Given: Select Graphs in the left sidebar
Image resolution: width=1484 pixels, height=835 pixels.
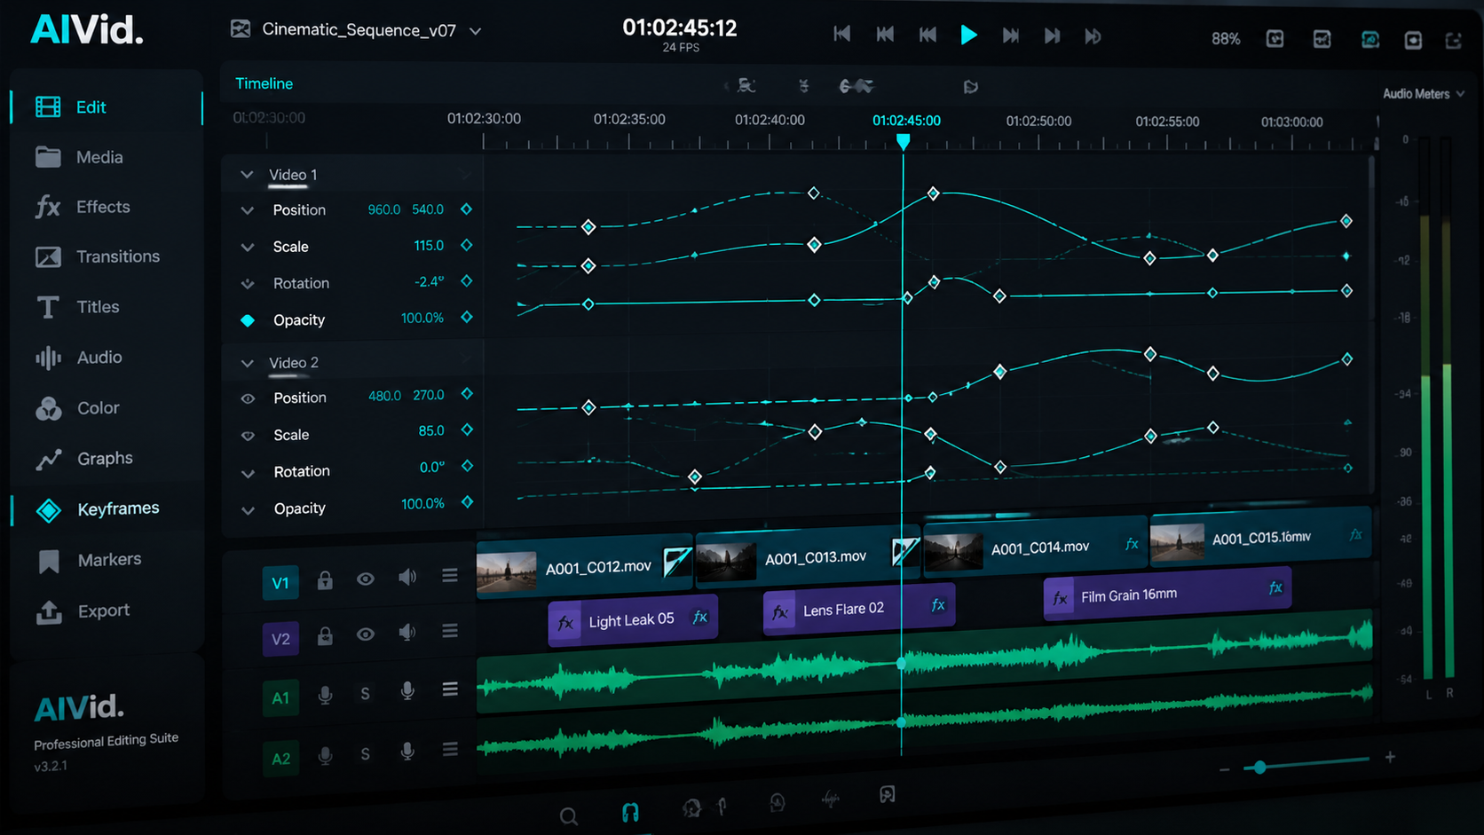Looking at the screenshot, I should [84, 459].
